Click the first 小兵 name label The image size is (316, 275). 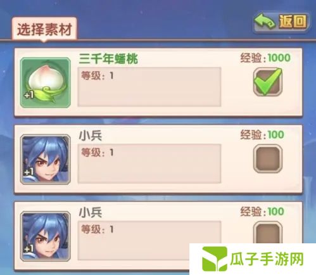tap(91, 136)
